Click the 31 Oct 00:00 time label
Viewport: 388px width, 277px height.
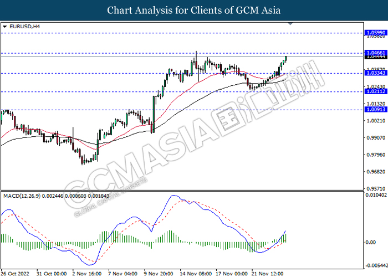(x=52, y=274)
